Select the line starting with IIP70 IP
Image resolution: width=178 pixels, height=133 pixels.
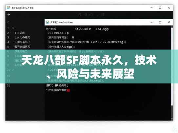click(57, 85)
